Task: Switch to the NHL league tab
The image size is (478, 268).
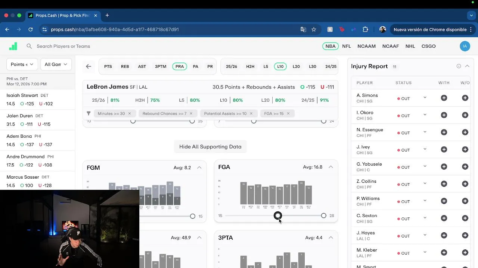Action: pos(410,46)
